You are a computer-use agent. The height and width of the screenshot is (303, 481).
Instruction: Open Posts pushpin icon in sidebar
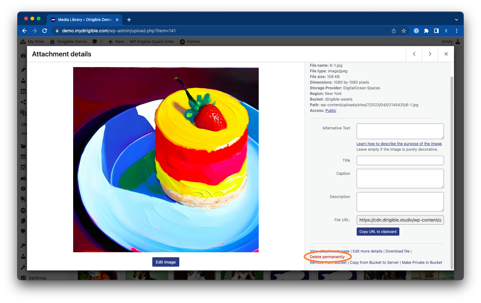tap(23, 70)
